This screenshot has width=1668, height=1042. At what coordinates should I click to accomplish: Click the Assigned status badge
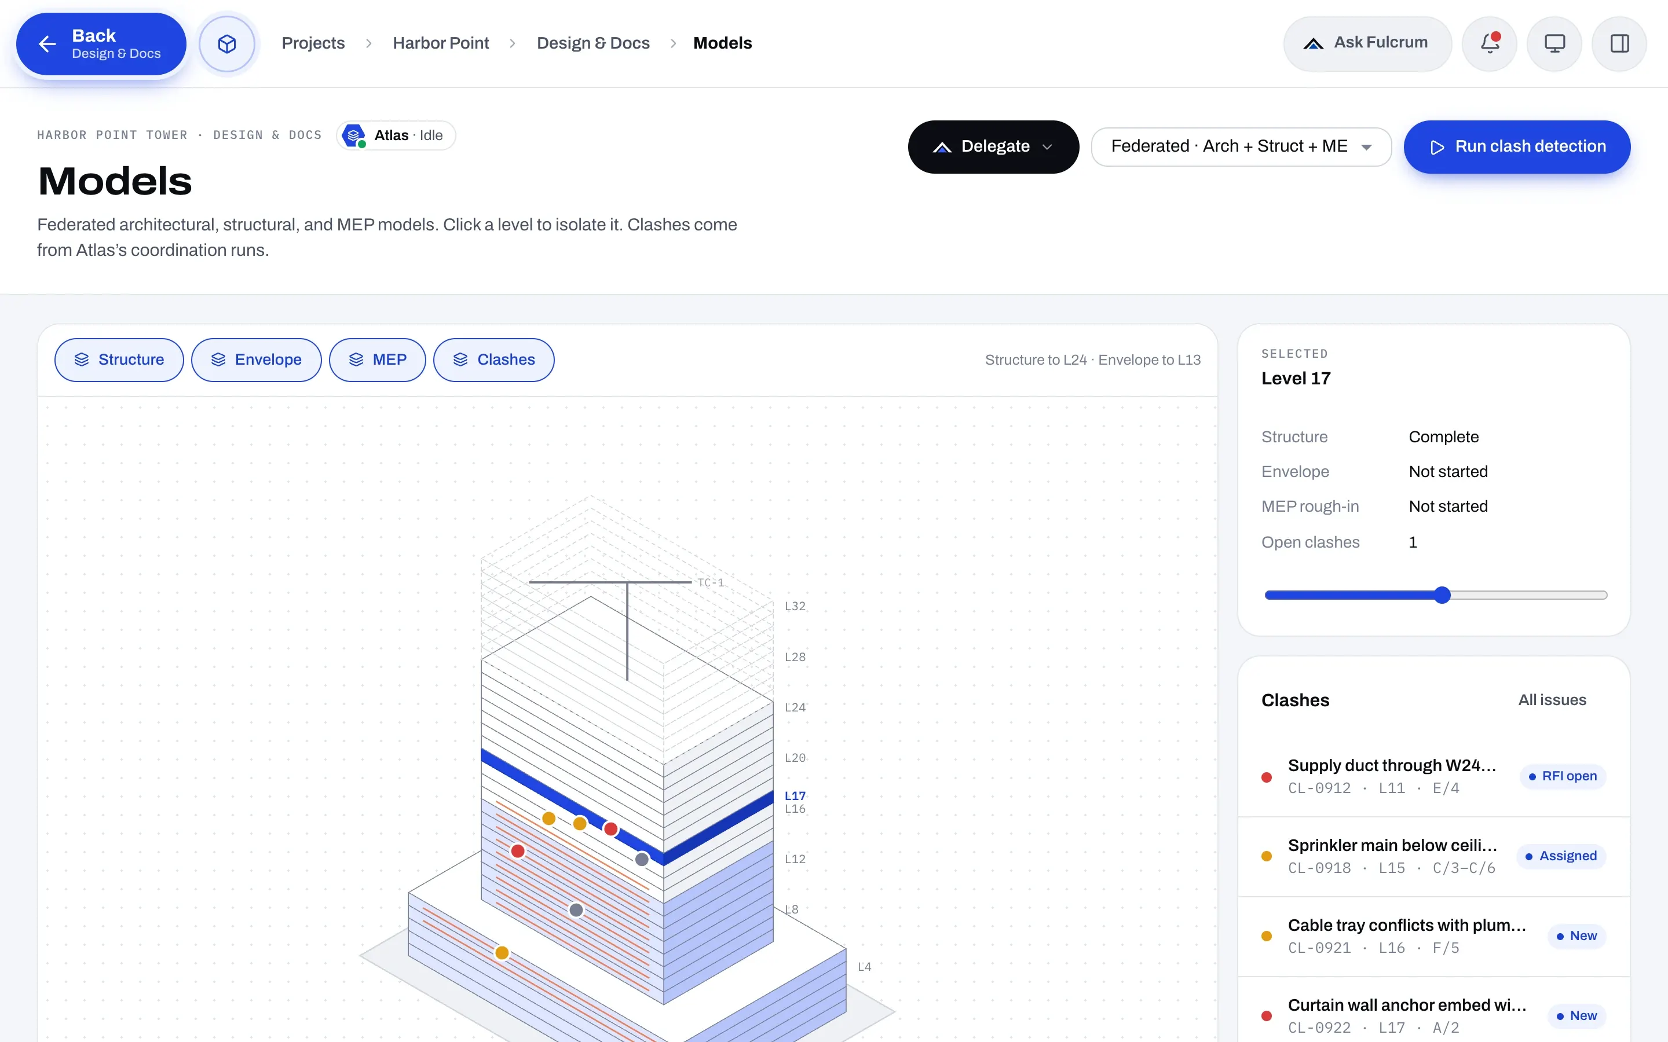pos(1561,857)
